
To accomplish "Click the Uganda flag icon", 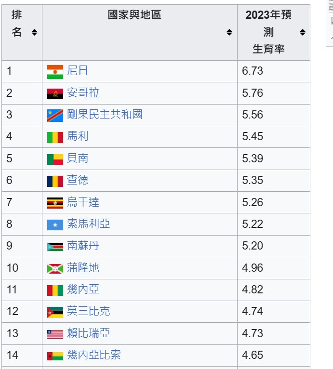I will point(55,203).
